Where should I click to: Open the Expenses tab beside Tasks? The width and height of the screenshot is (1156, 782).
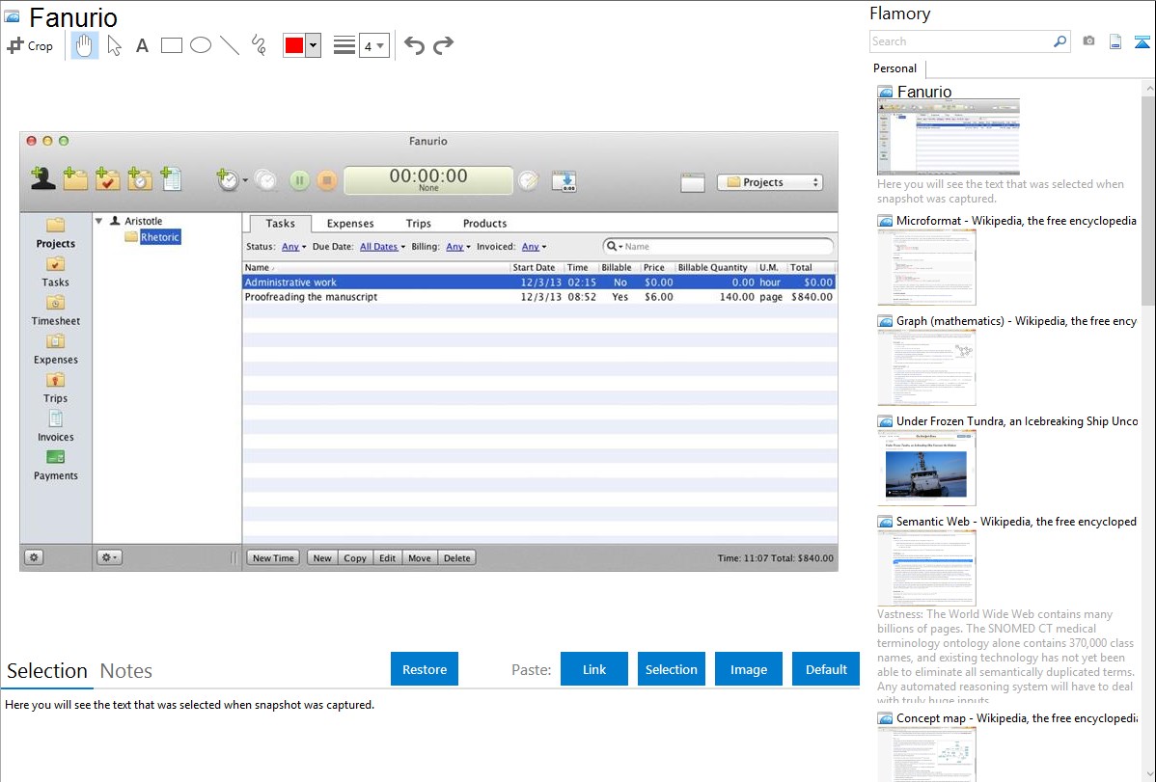point(350,224)
